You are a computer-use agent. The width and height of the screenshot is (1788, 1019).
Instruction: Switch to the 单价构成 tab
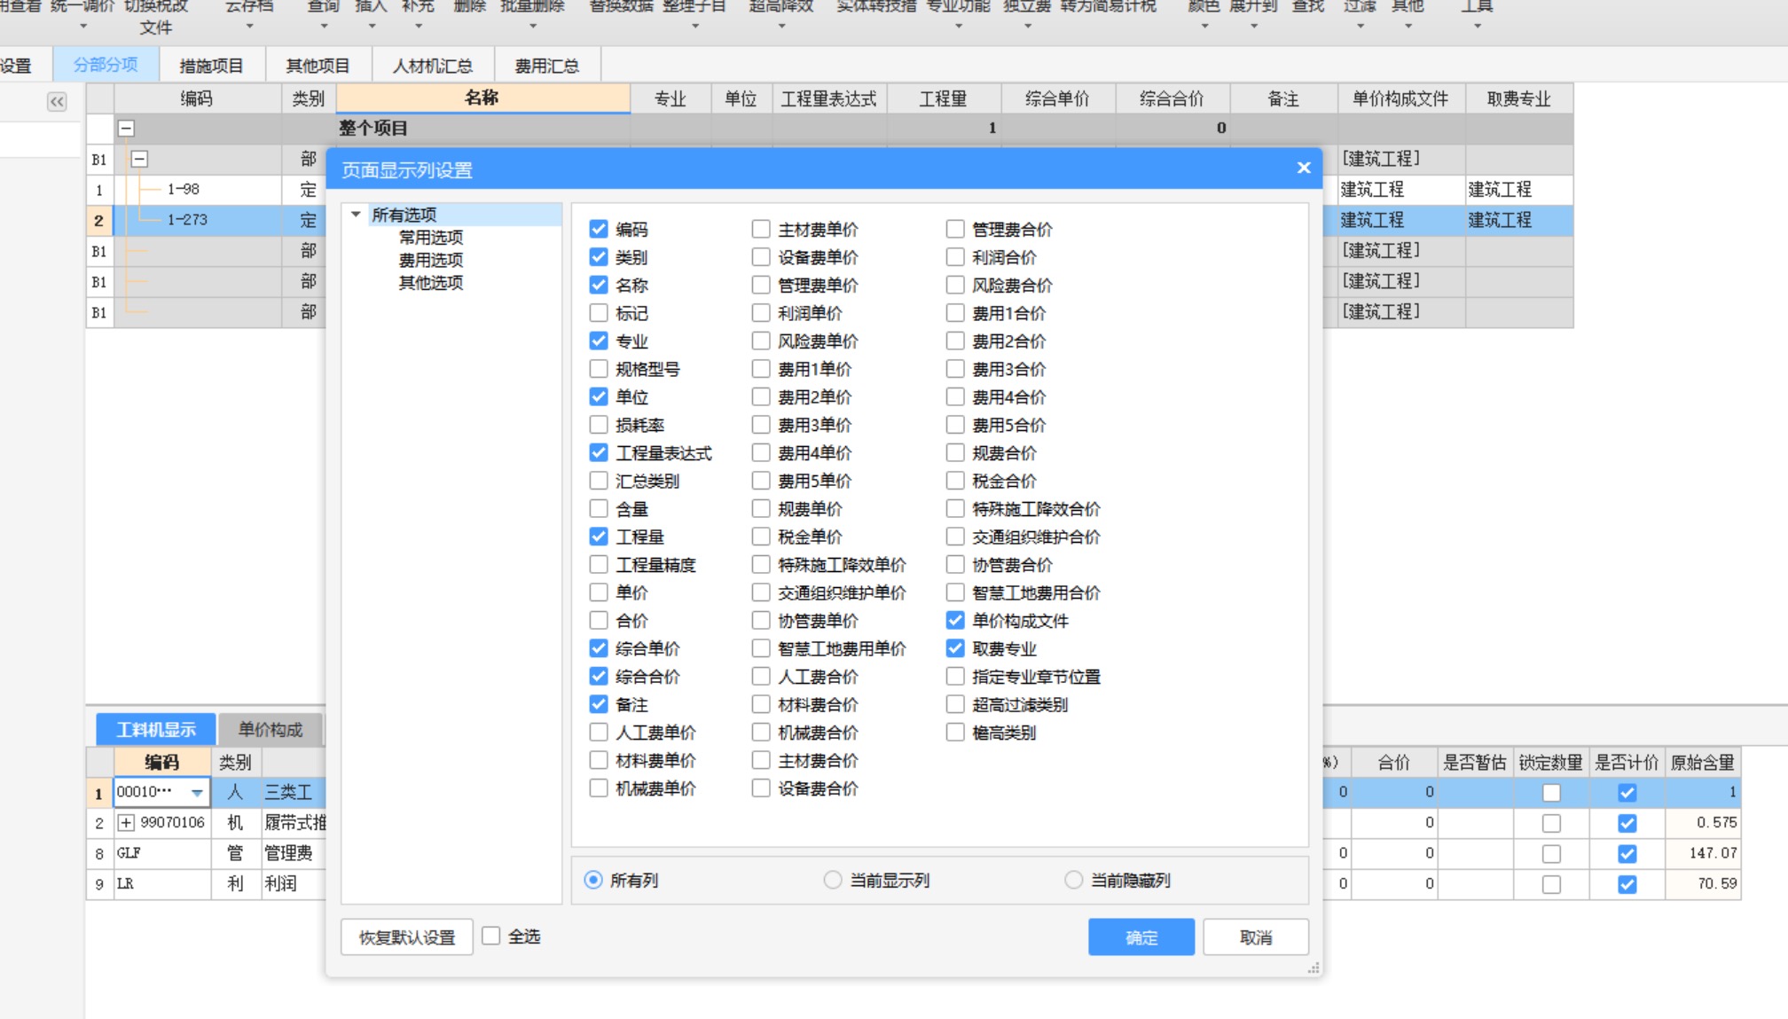[271, 730]
